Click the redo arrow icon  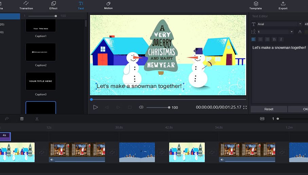click(7, 118)
